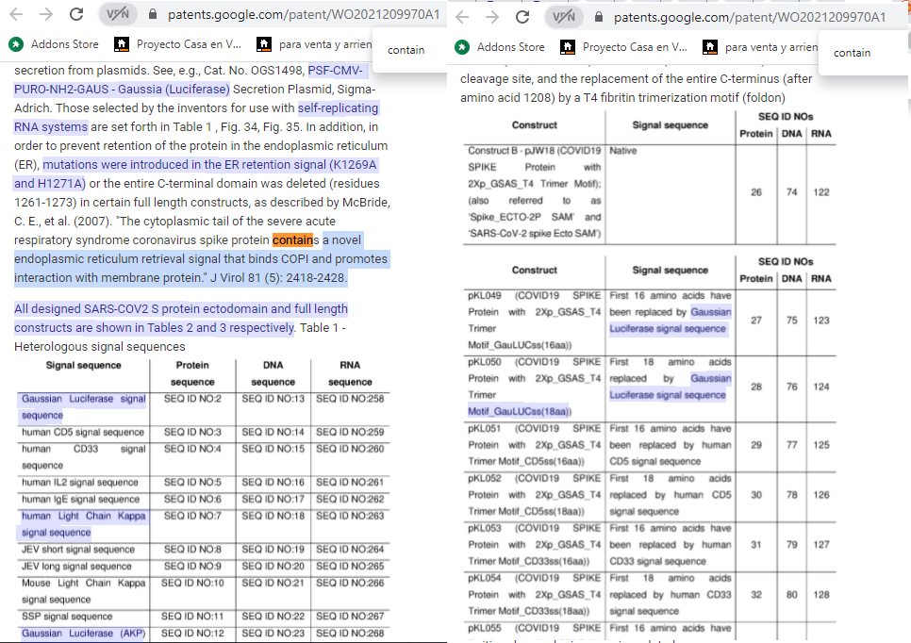Open the 'Proyecto Casa en V...' bookmark in the left window
Viewport: 911px width, 643px height.
tap(177, 45)
